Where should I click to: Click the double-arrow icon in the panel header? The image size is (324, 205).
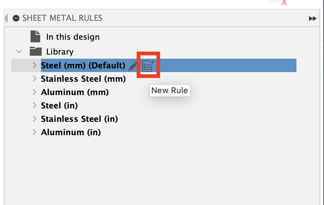[313, 19]
